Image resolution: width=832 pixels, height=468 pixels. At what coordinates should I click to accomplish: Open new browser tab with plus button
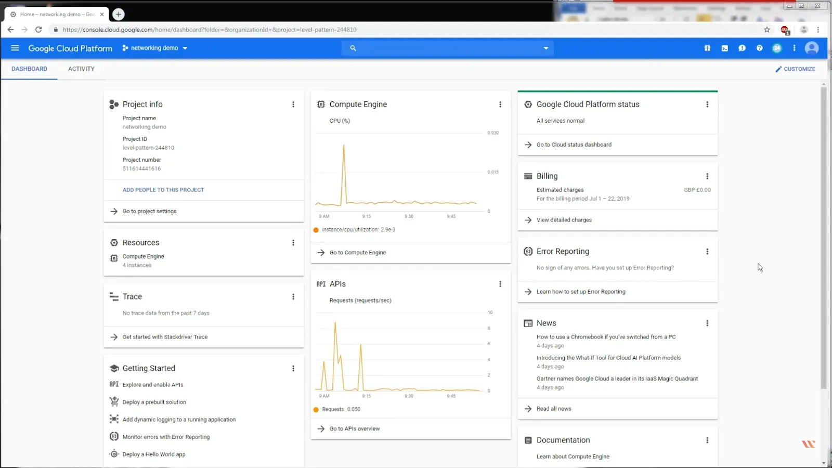[119, 15]
